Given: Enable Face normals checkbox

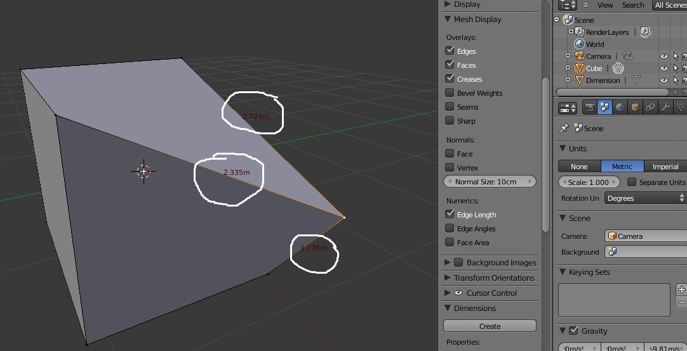Looking at the screenshot, I should (450, 153).
